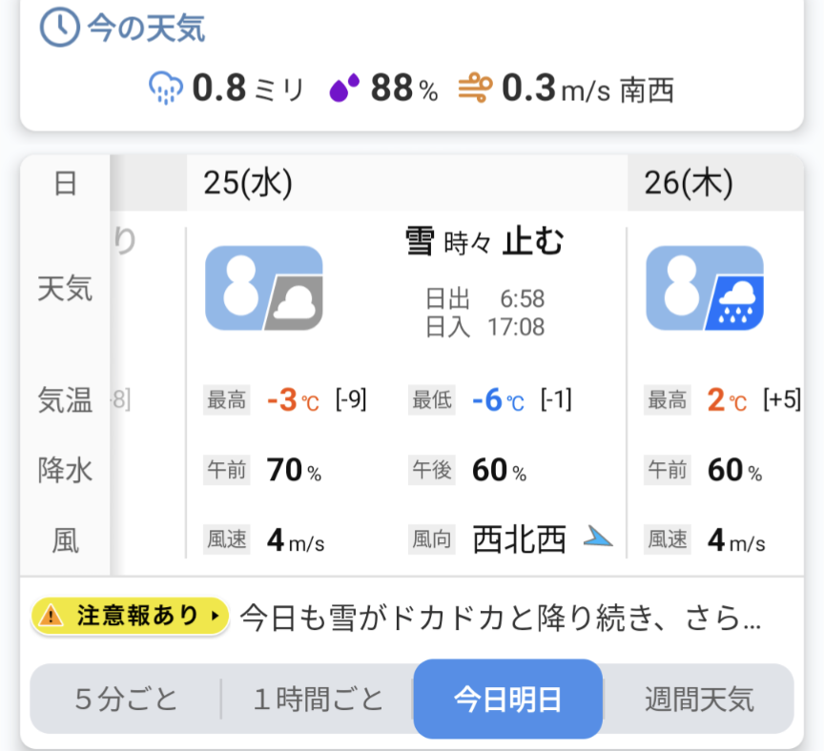Viewport: 824px width, 751px height.
Task: Click the clock icon beside 今の天気
Action: [x=60, y=28]
